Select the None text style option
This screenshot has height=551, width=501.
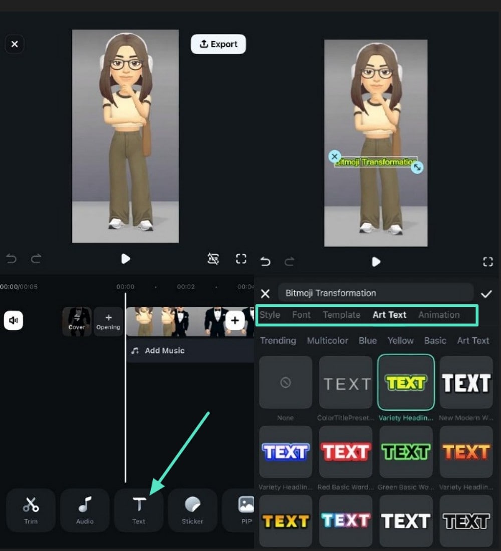click(x=285, y=383)
